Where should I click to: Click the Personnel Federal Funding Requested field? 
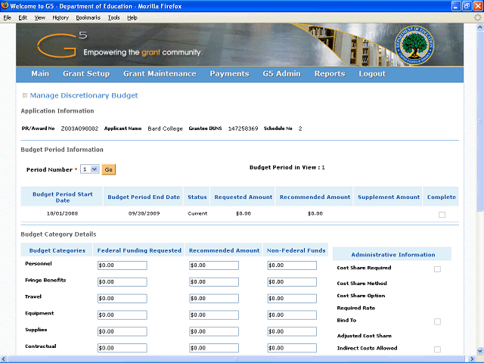pyautogui.click(x=123, y=265)
